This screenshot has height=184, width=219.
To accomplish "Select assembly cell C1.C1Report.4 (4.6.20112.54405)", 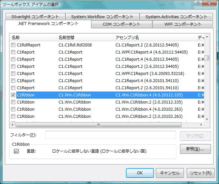I will 147,59.
